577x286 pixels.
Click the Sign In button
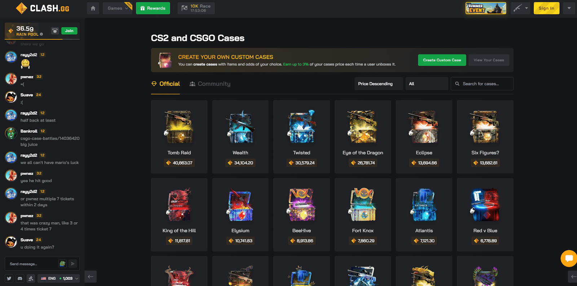[546, 8]
